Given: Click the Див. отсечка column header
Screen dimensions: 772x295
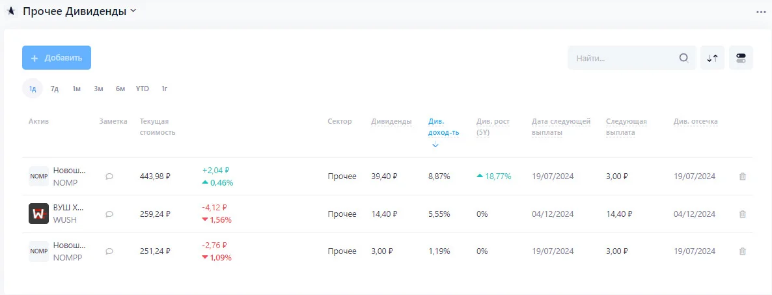Looking at the screenshot, I should point(696,121).
